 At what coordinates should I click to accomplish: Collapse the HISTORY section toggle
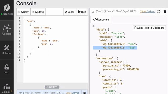tap(52, 87)
